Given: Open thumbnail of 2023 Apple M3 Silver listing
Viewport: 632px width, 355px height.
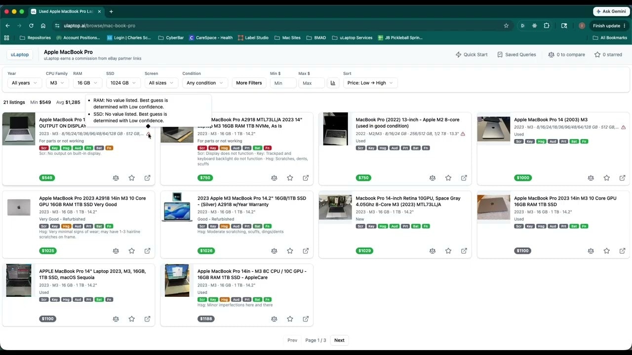Looking at the screenshot, I should pos(177,207).
